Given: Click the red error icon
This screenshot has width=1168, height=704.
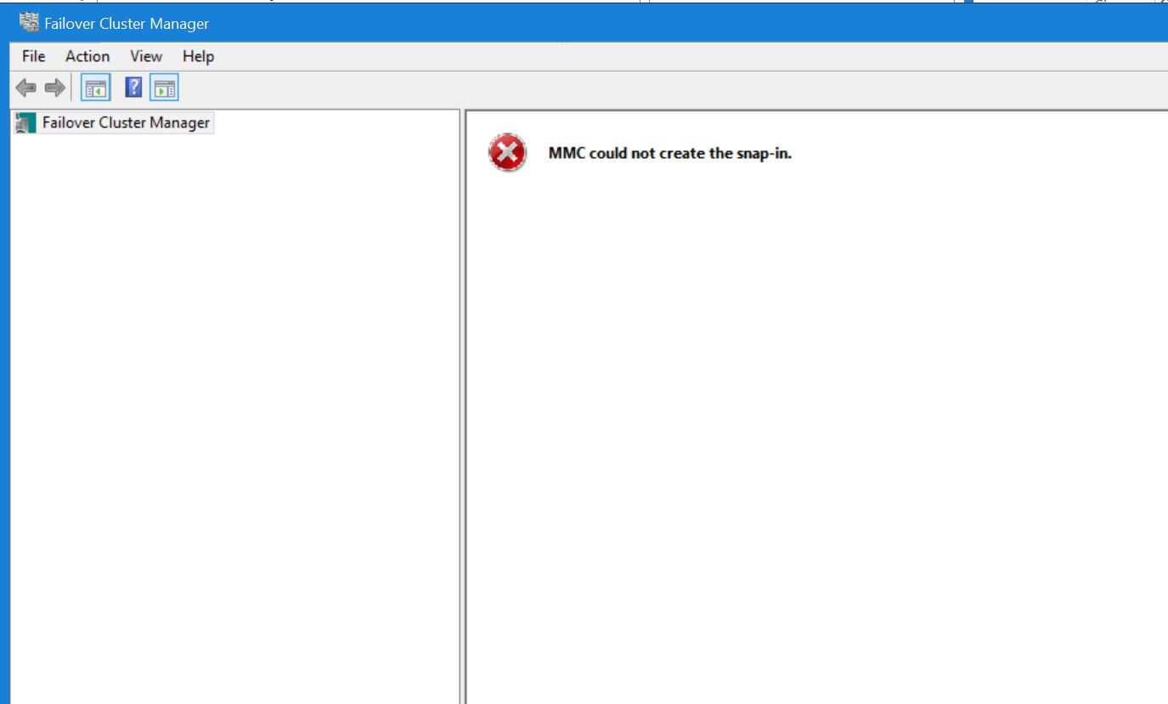Looking at the screenshot, I should pos(507,154).
